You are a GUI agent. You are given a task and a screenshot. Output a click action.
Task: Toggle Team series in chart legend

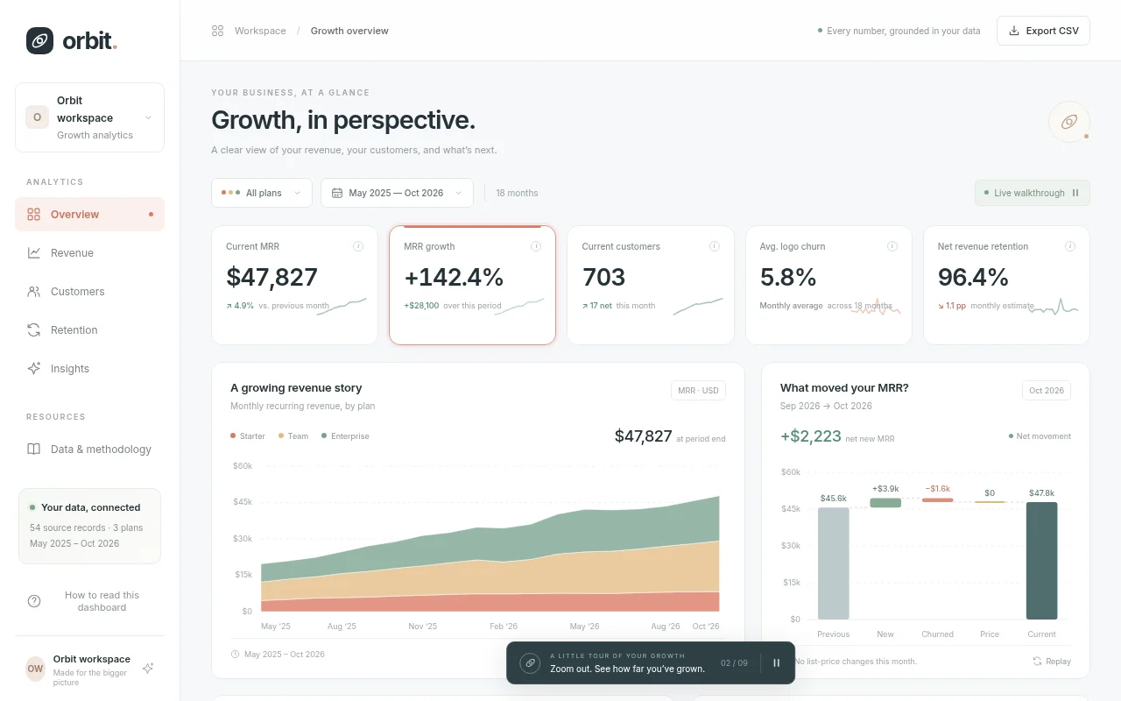(293, 435)
